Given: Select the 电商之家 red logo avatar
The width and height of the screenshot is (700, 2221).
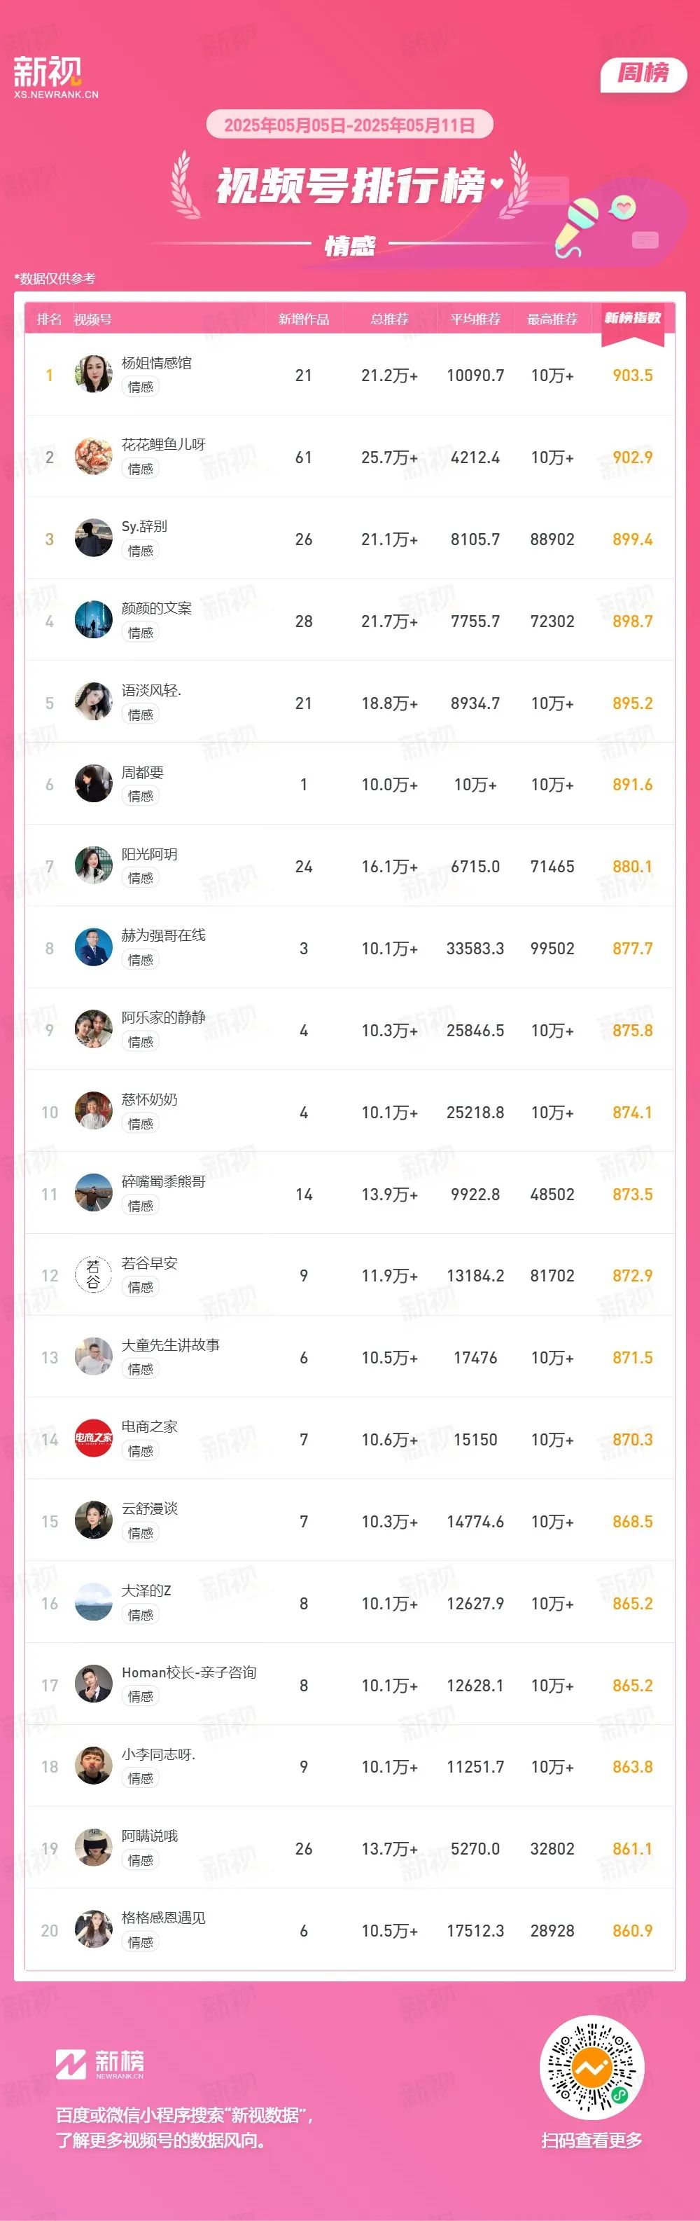Looking at the screenshot, I should (94, 1439).
